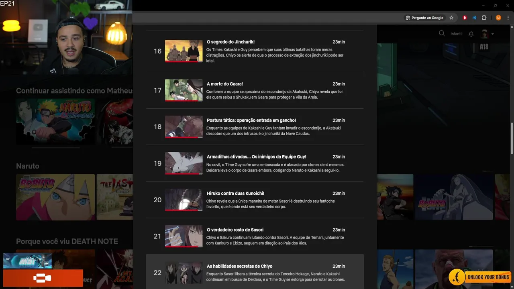Go to the Infantil kids section
This screenshot has height=289, width=514.
pos(457,34)
